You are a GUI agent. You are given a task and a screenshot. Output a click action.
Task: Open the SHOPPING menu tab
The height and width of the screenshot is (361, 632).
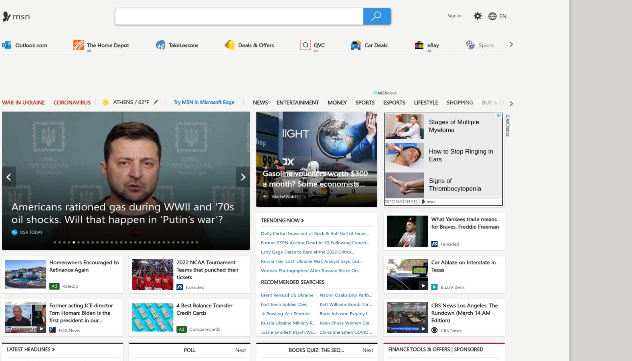(x=460, y=103)
